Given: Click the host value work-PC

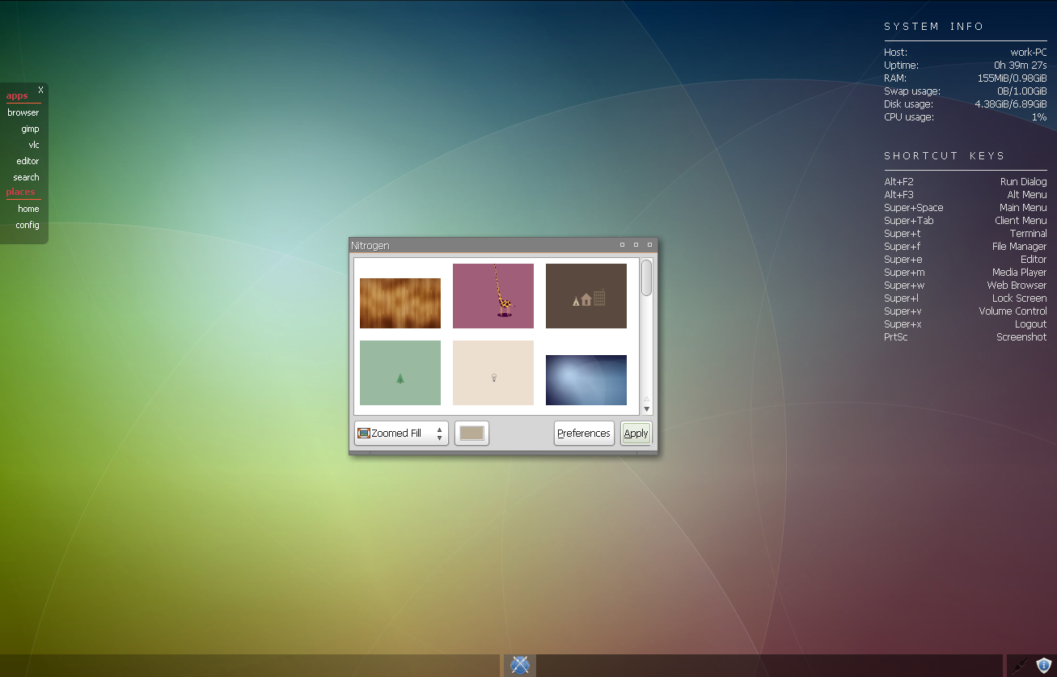Looking at the screenshot, I should coord(1029,53).
